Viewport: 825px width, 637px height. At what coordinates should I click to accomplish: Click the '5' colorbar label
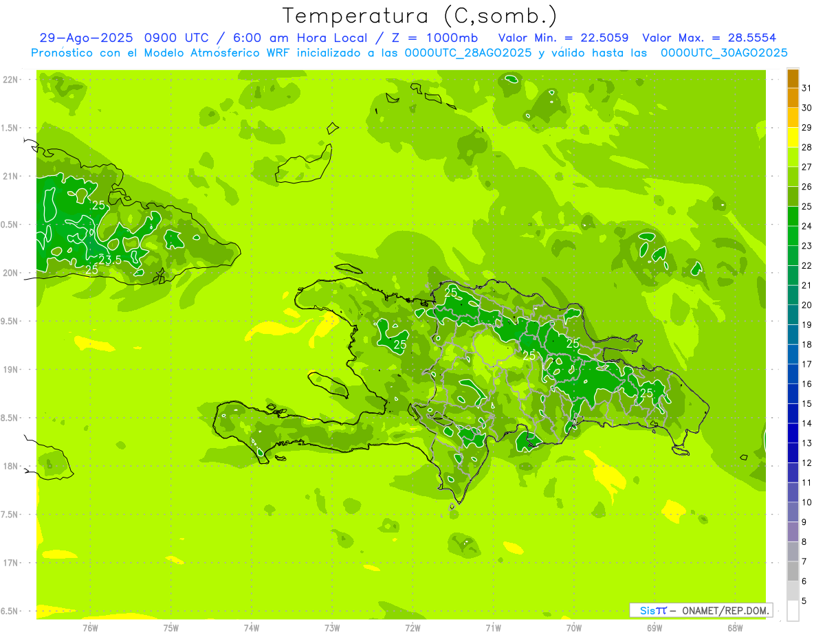click(x=804, y=601)
